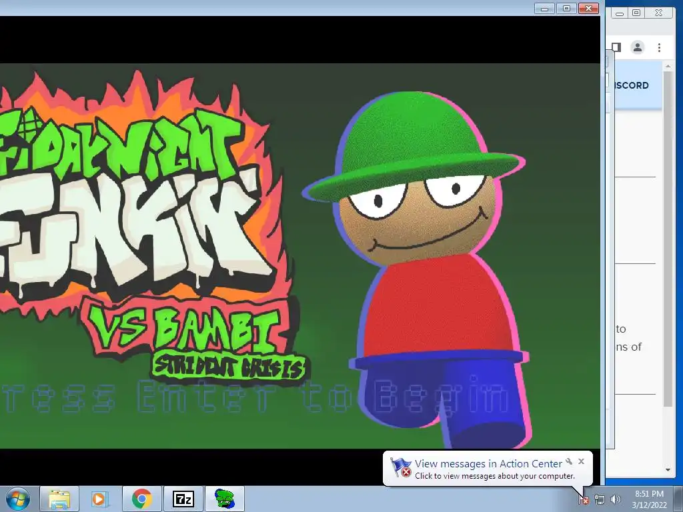Viewport: 683px width, 512px height.
Task: Click the Show desktop button
Action: click(680, 499)
